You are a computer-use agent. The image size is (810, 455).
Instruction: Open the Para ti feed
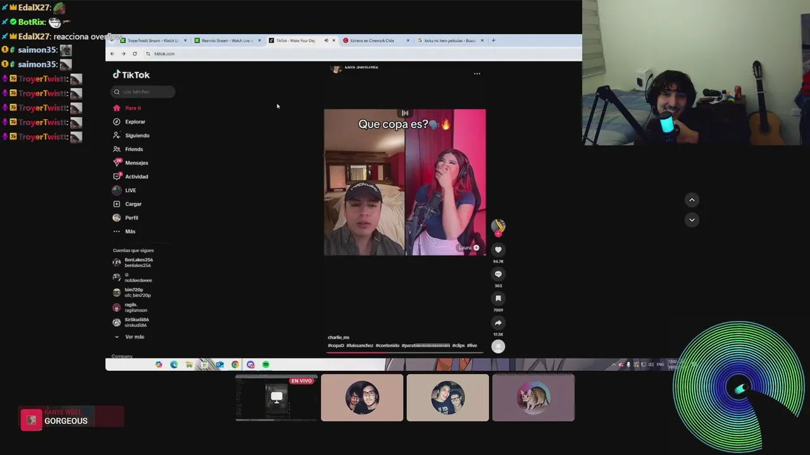coord(127,108)
